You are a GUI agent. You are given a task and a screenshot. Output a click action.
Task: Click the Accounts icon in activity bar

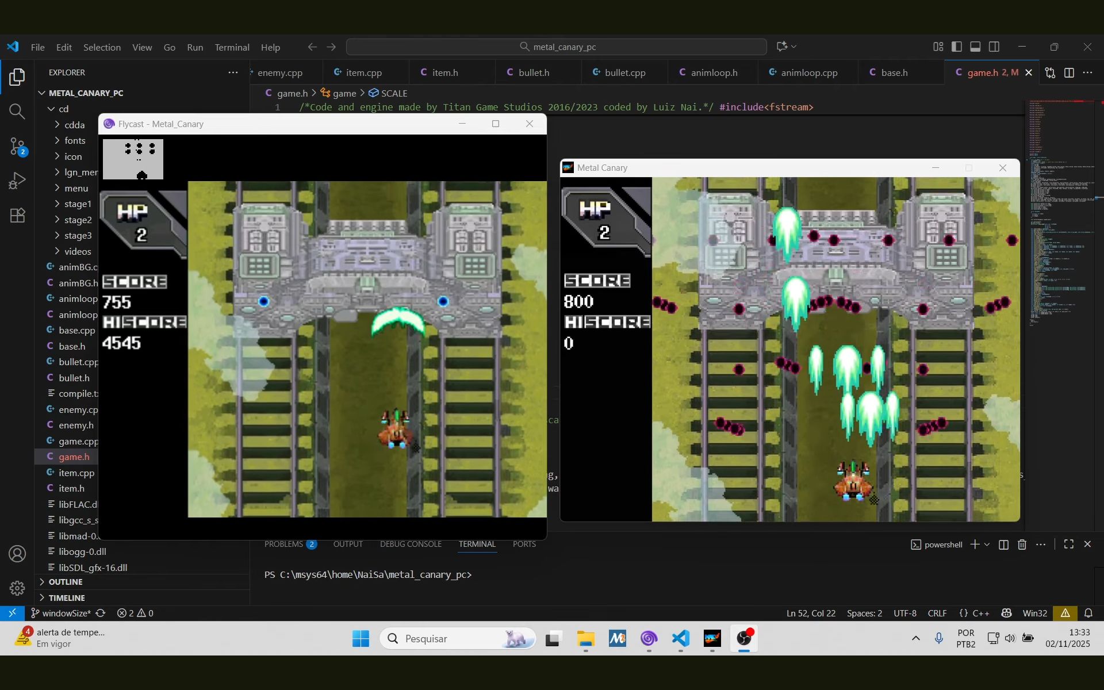click(x=17, y=554)
